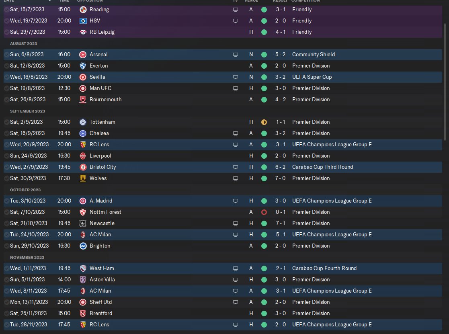Click the Nottm Forest club badge
This screenshot has width=449, height=334.
pyautogui.click(x=83, y=212)
